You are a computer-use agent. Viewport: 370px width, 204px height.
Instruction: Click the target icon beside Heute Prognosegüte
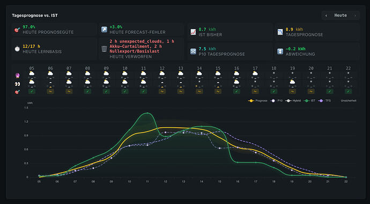click(x=17, y=30)
